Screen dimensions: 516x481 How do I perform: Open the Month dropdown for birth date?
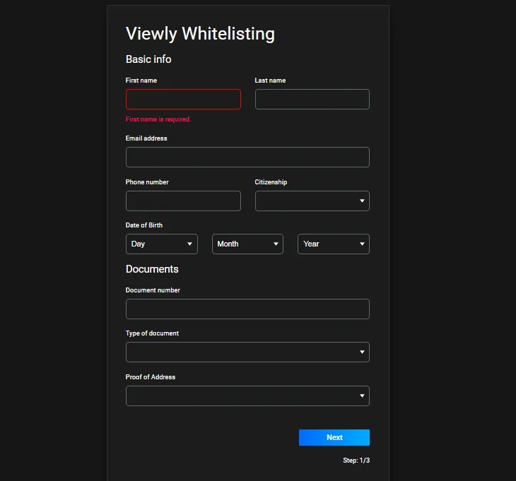pyautogui.click(x=247, y=244)
